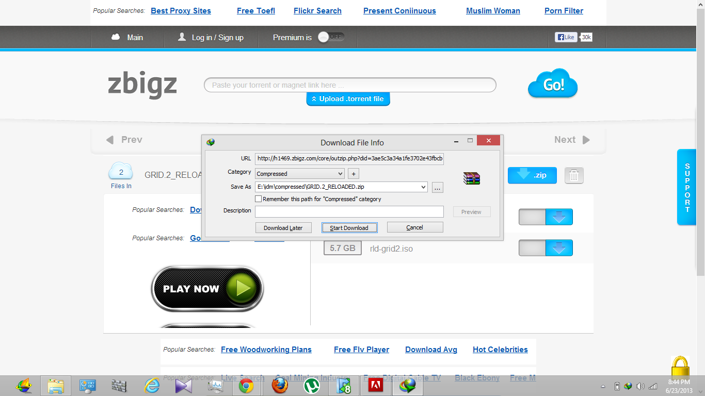The height and width of the screenshot is (396, 705).
Task: Open the Category dropdown showing Compressed
Action: (299, 174)
